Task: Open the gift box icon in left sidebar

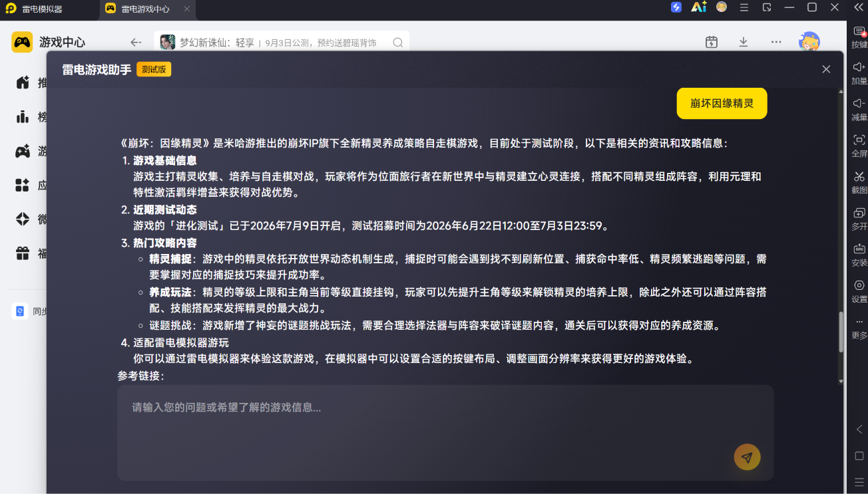Action: pyautogui.click(x=23, y=253)
